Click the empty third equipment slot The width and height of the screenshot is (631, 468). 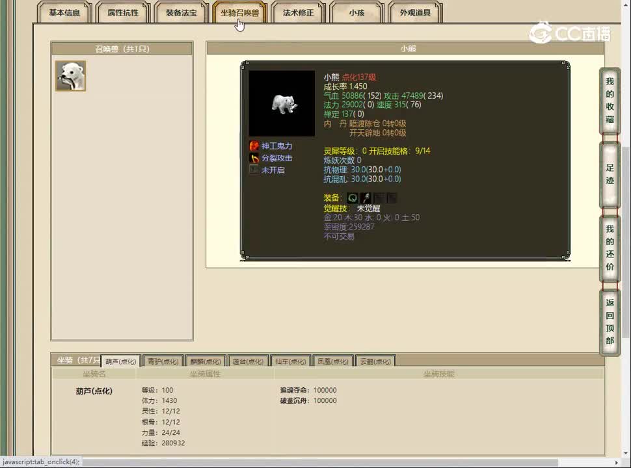pyautogui.click(x=379, y=198)
